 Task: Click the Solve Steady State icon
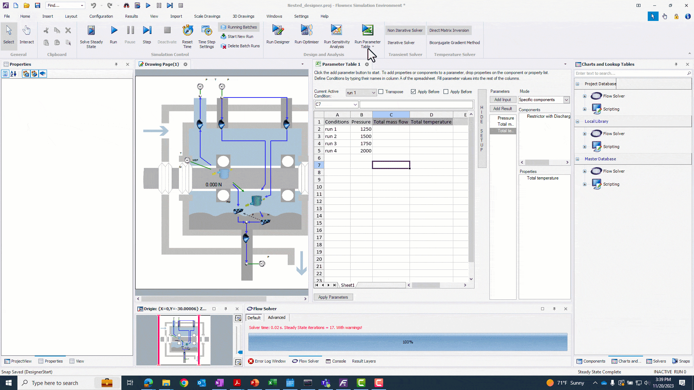tap(91, 30)
